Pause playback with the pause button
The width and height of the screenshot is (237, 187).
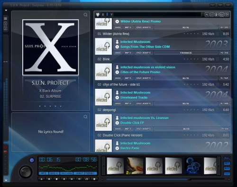[49, 179]
